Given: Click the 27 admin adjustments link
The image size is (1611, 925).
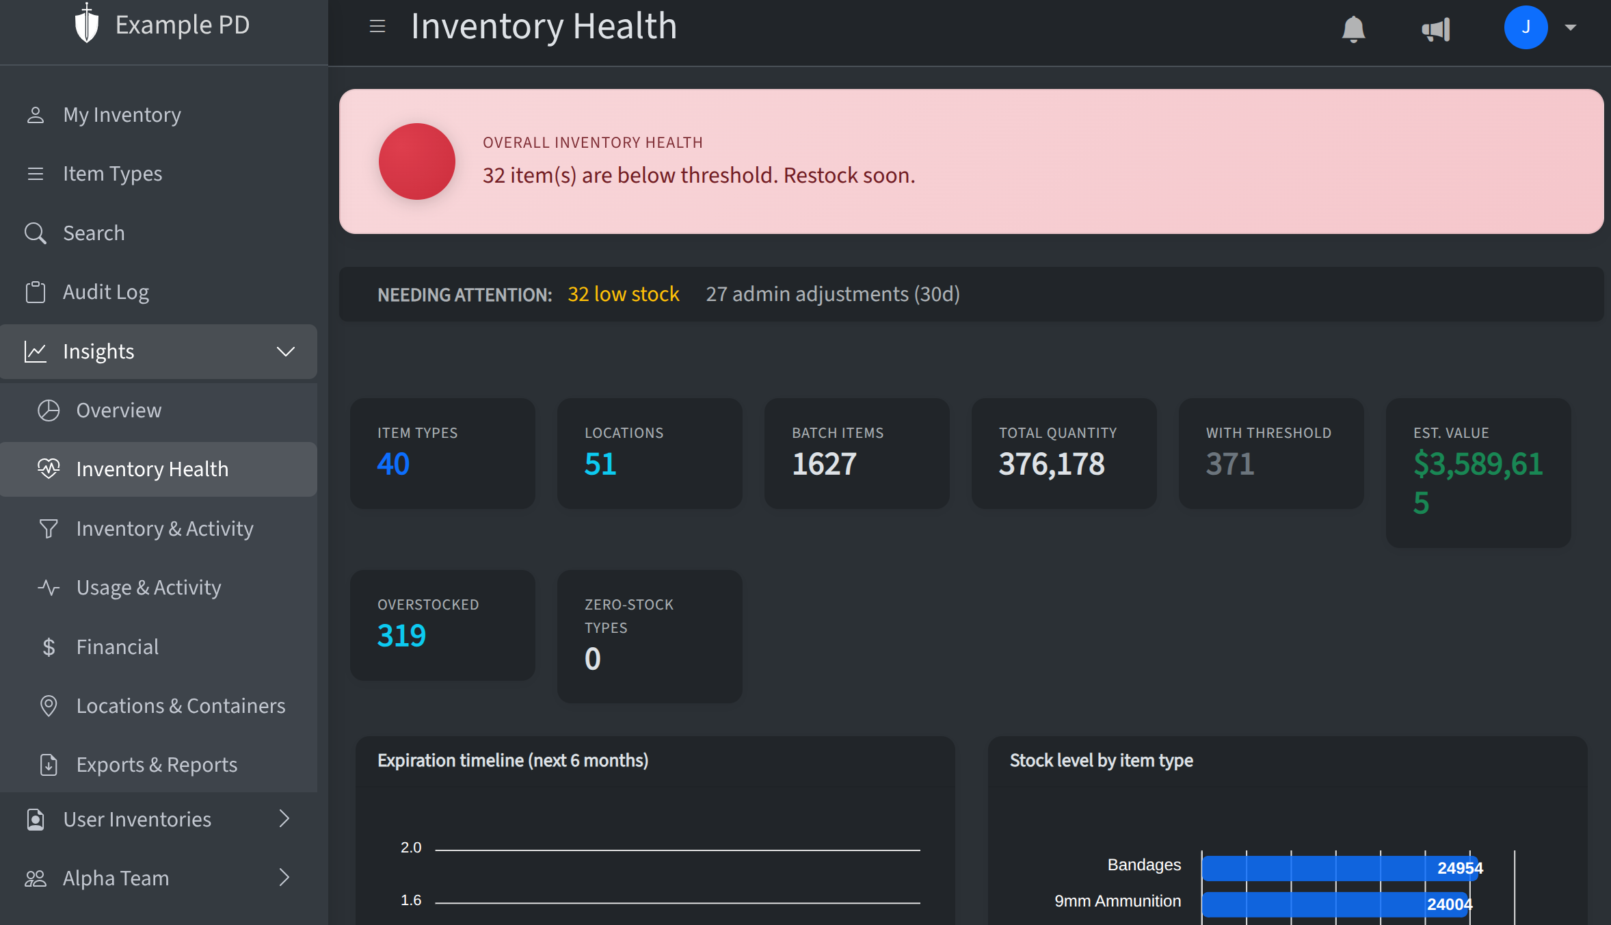Looking at the screenshot, I should pyautogui.click(x=833, y=294).
